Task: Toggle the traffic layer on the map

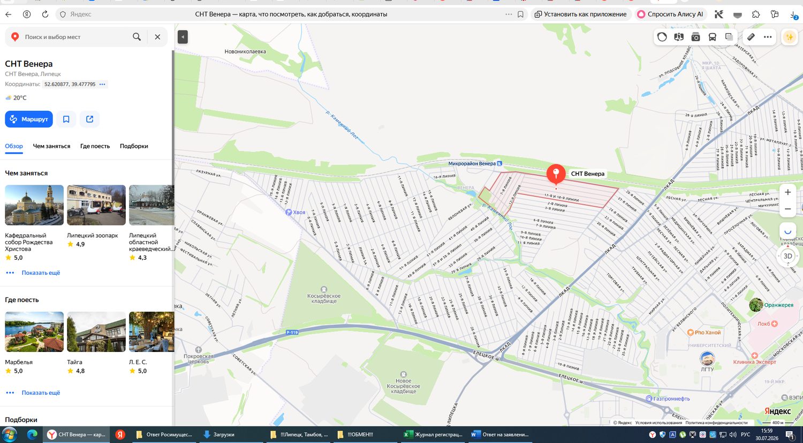Action: pos(662,37)
